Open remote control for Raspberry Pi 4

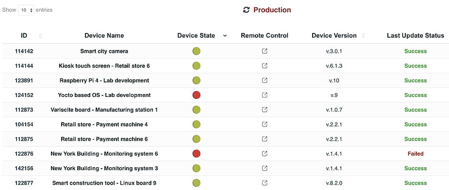265,80
